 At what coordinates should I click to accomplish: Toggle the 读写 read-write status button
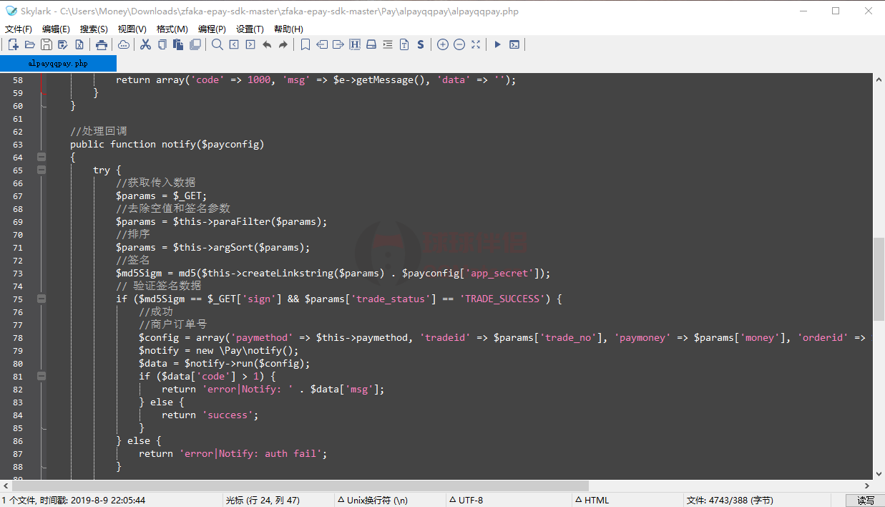[x=865, y=500]
